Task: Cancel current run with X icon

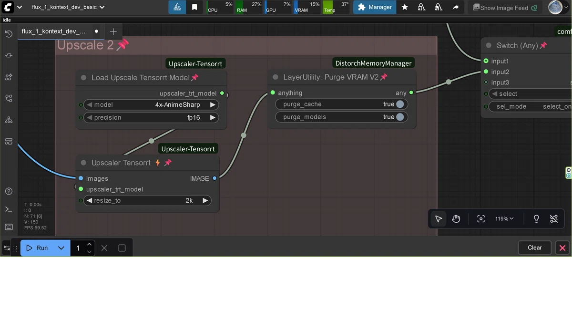Action: pyautogui.click(x=104, y=248)
